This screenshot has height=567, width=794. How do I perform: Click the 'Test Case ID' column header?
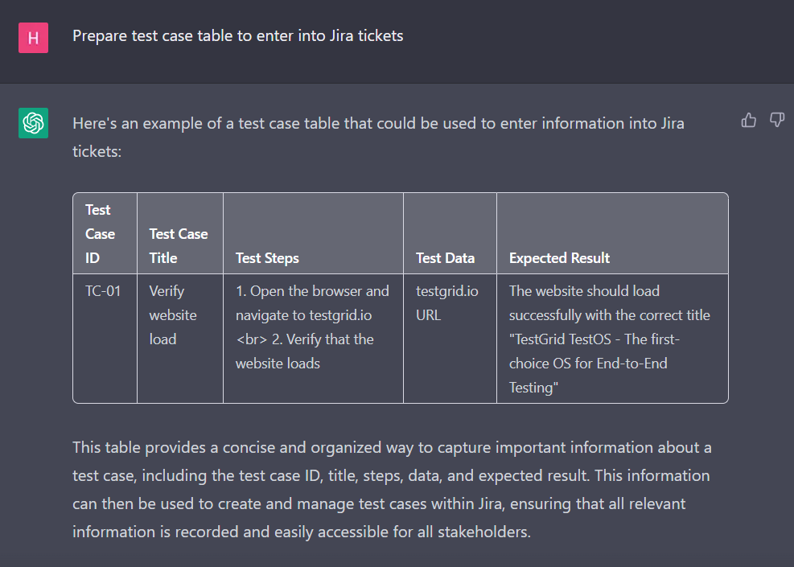click(100, 234)
